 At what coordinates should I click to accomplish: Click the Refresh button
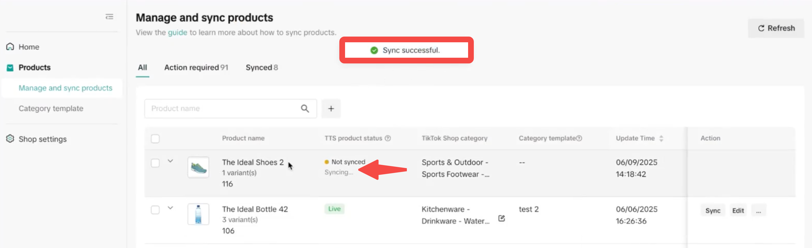[x=776, y=28]
